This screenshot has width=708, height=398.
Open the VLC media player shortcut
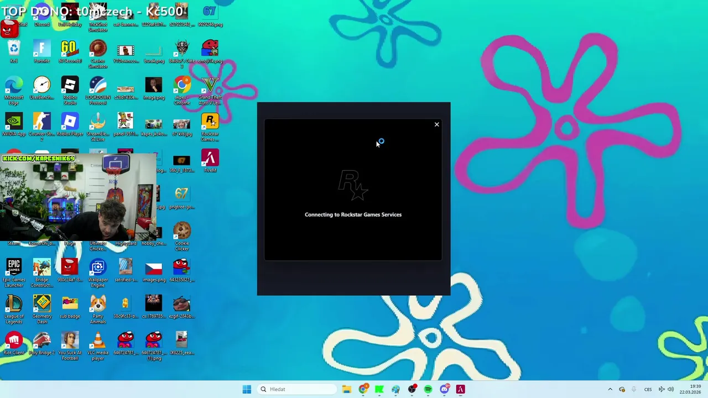[98, 346]
